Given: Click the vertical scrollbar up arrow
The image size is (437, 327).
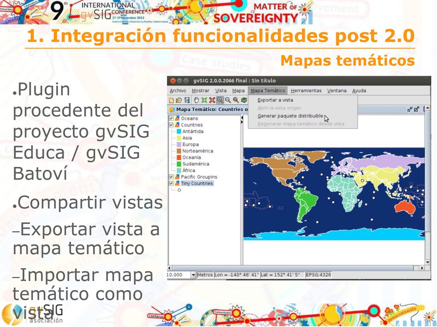Looking at the screenshot, I should pyautogui.click(x=428, y=108).
